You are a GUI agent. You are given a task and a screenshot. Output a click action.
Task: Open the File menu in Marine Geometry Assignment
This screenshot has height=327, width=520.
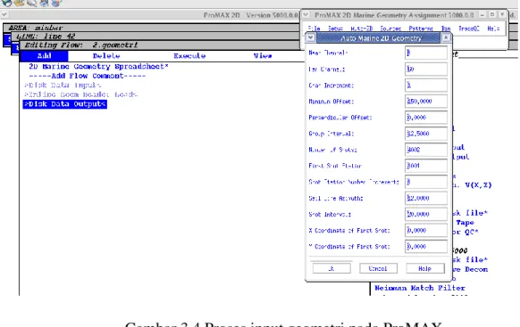point(314,29)
